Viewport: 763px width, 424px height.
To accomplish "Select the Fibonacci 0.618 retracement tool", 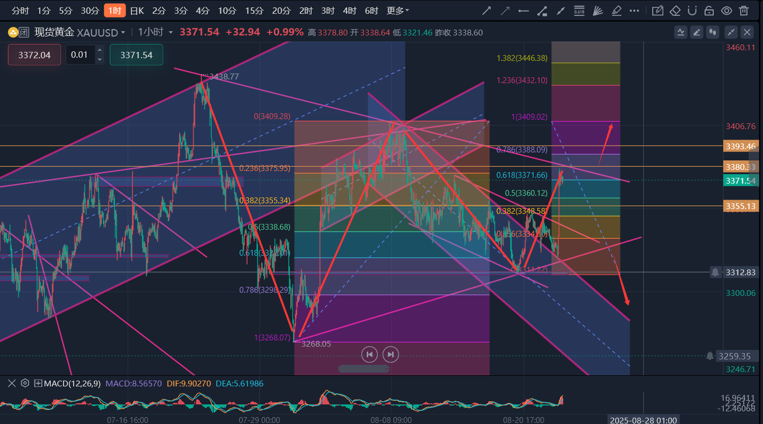I will pos(579,11).
